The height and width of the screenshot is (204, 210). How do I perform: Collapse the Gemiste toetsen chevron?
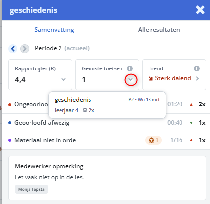click(x=131, y=80)
